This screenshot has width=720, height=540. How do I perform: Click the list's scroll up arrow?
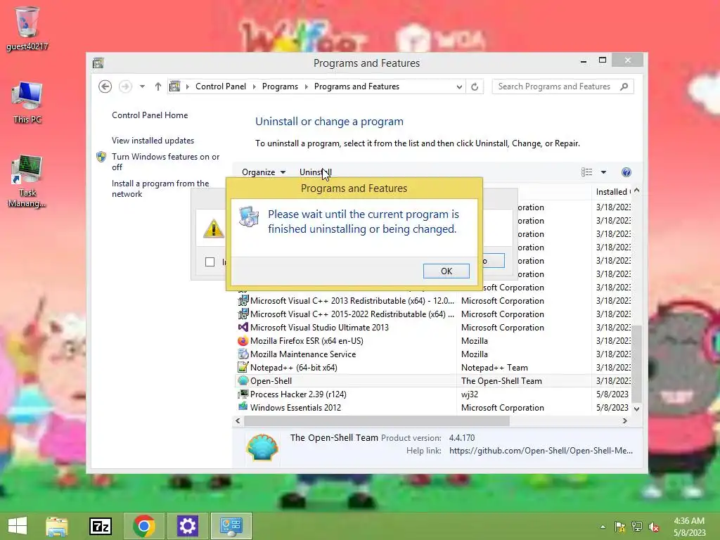(637, 191)
